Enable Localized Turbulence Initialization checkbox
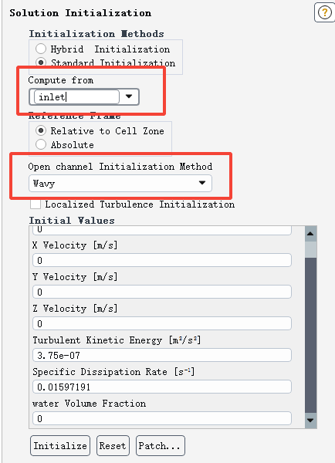 click(36, 204)
